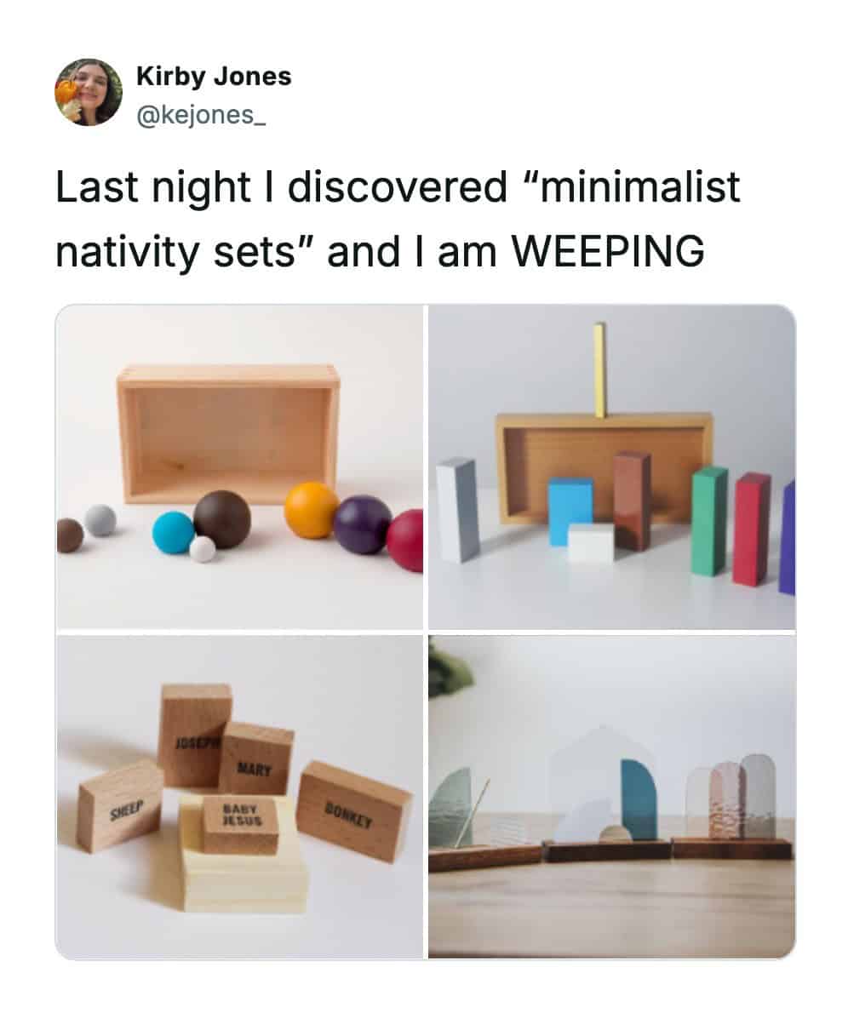
Task: Click the BABY JESUS wooden block
Action: coord(241,823)
